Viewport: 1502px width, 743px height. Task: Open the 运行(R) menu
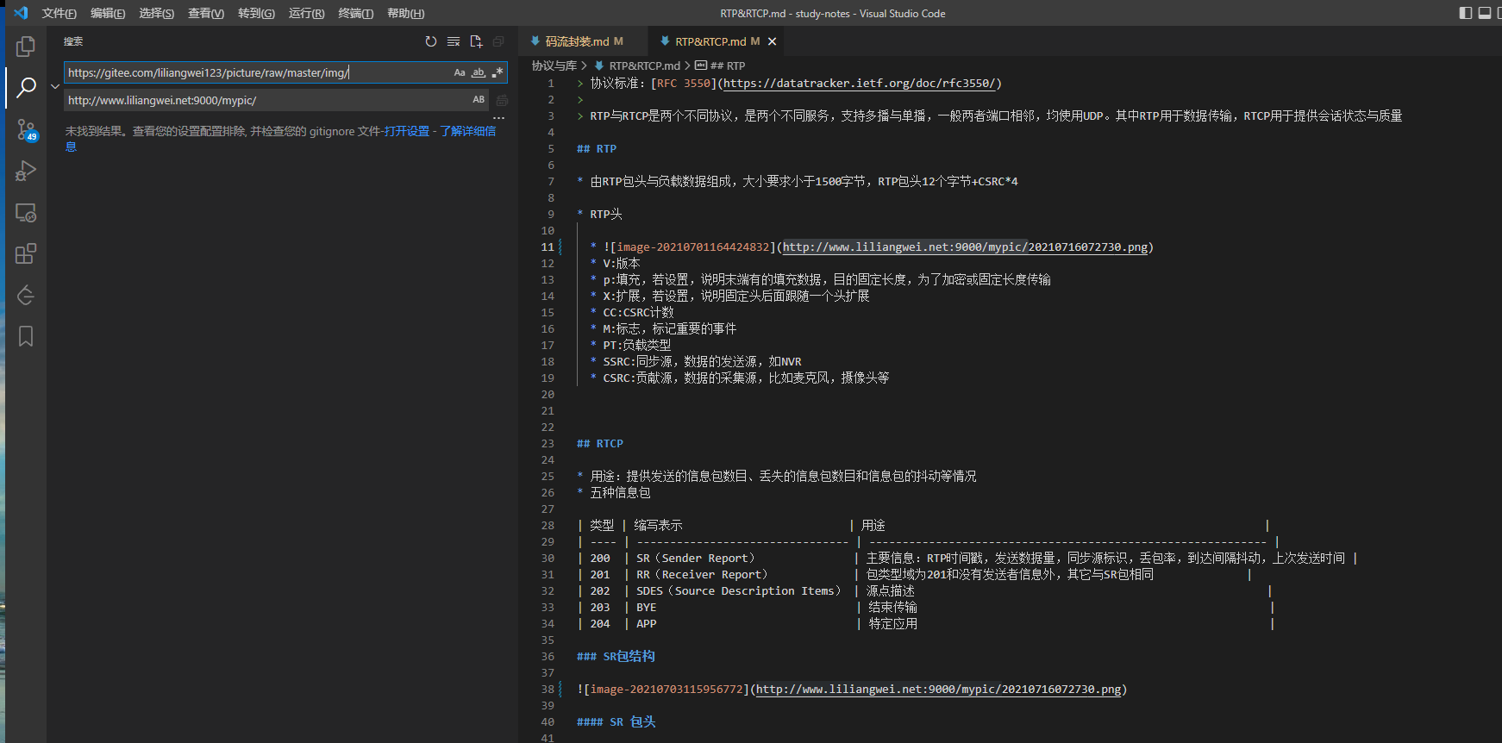click(x=306, y=13)
